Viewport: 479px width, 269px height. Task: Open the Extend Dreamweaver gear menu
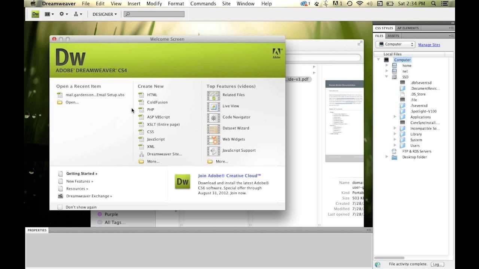[x=64, y=14]
